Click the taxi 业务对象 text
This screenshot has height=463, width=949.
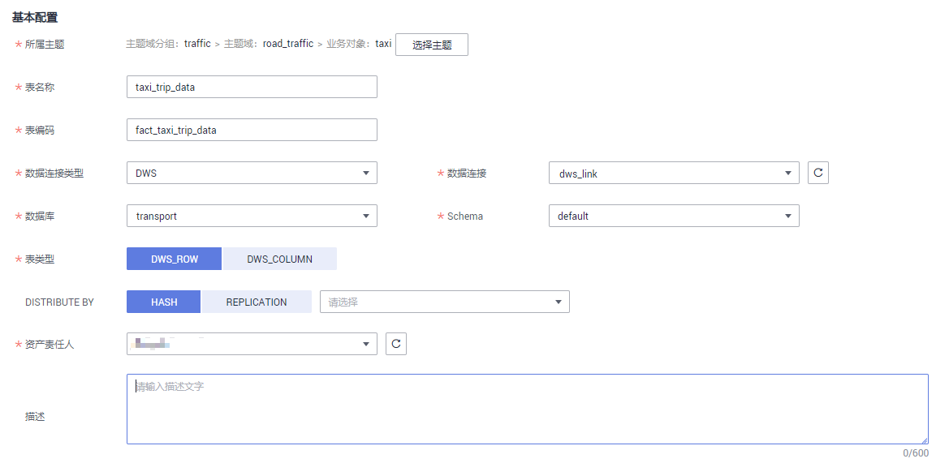(x=383, y=44)
